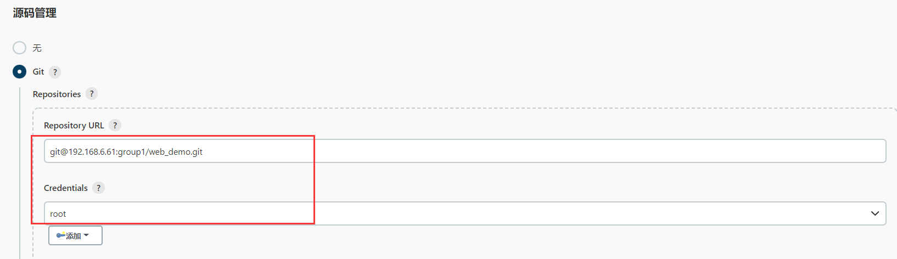Click the key icon on 添加 button
This screenshot has height=259, width=897.
[x=60, y=235]
